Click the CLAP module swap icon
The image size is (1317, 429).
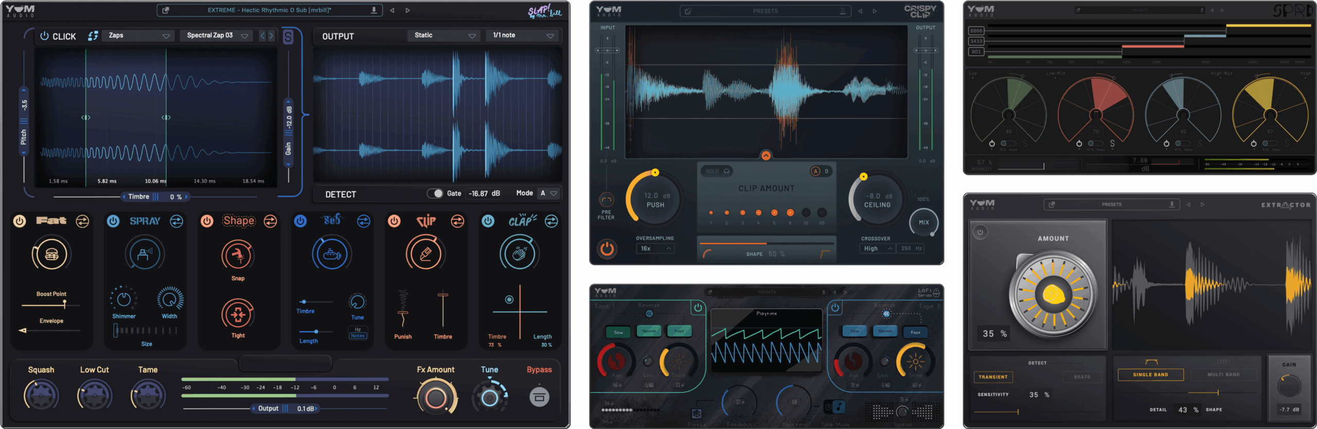(551, 221)
